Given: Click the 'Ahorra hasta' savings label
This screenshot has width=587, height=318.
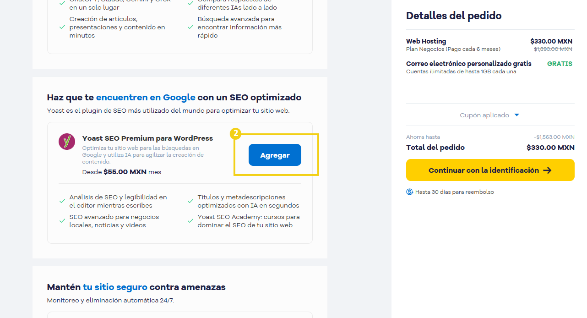Looking at the screenshot, I should [x=423, y=137].
